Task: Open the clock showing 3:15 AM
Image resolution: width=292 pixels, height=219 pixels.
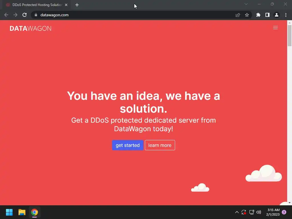Action: click(273, 212)
